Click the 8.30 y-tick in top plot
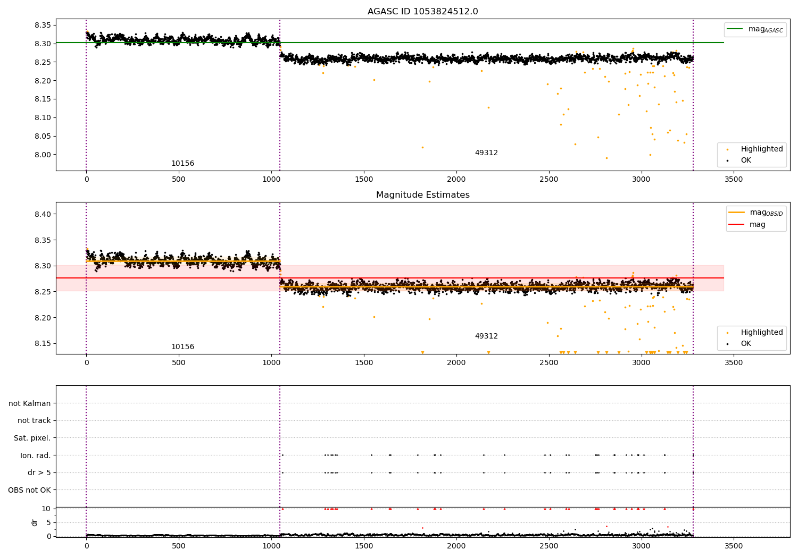Viewport: 798px width, 558px height. tap(42, 44)
